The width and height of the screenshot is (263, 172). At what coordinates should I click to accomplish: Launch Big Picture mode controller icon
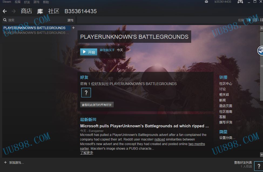pos(240,2)
